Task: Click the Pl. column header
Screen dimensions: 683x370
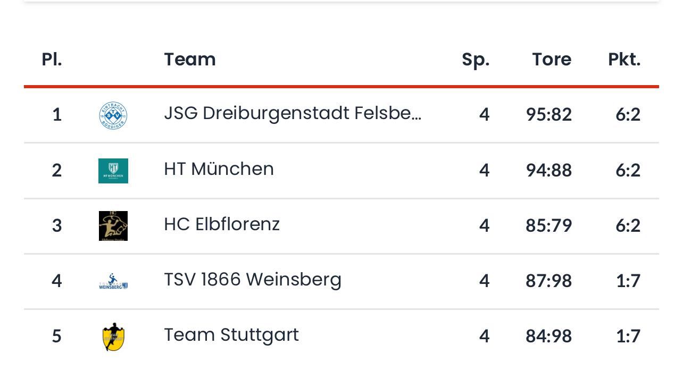Action: (52, 59)
